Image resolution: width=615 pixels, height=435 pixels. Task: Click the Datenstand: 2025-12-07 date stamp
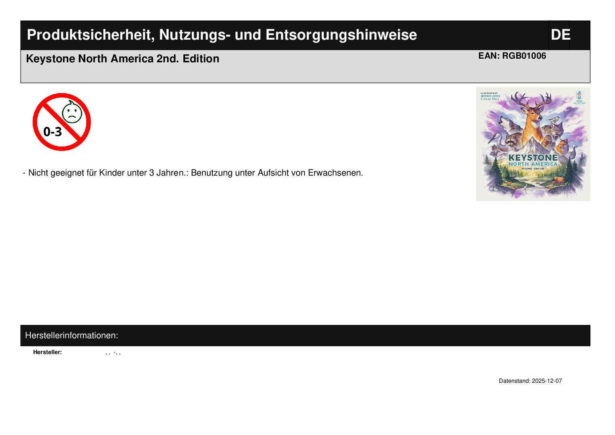click(x=530, y=381)
